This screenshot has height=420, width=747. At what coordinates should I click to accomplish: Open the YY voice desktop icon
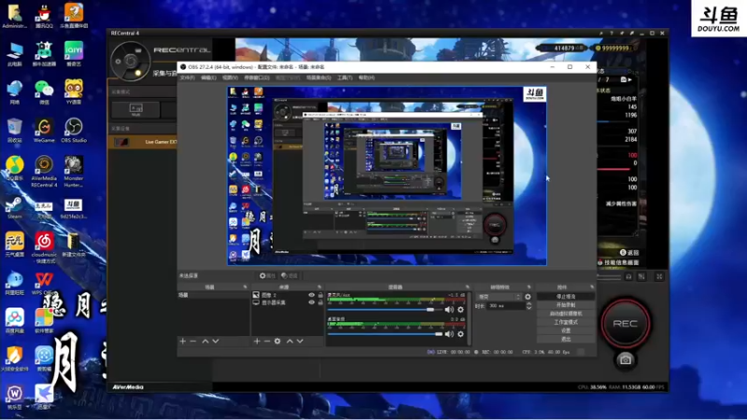pos(74,91)
